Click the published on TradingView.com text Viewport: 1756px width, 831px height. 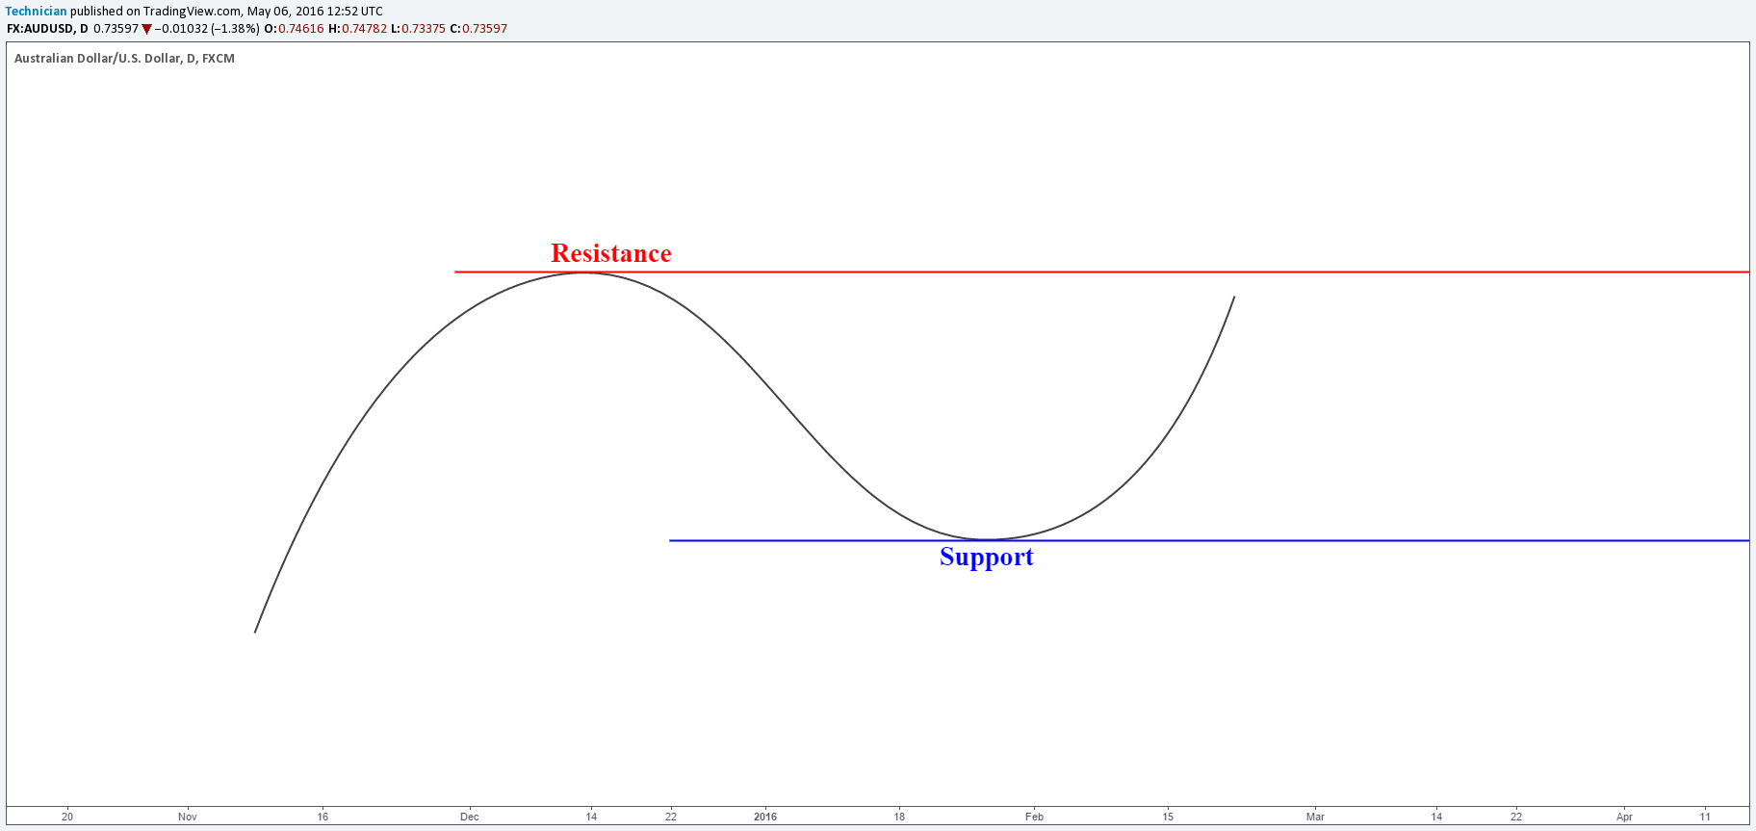pos(156,12)
